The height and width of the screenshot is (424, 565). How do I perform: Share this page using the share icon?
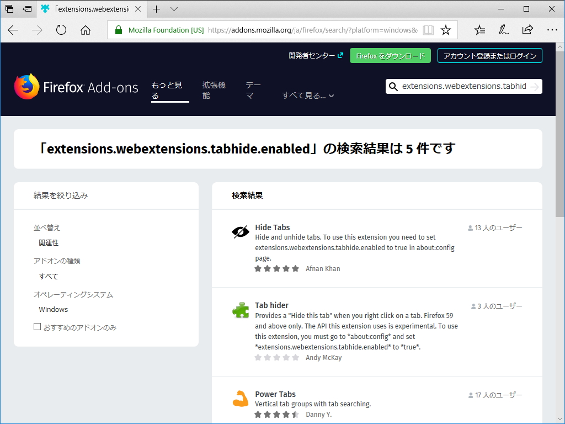[527, 30]
